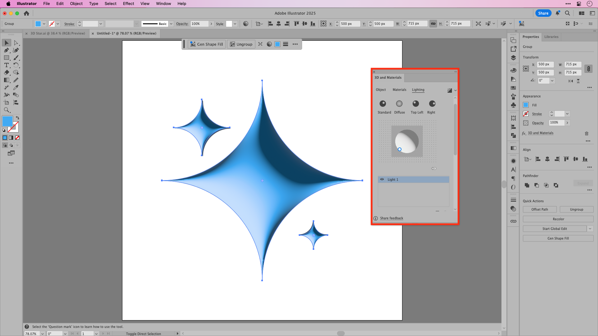Select the Rectangle tool

coord(7,58)
